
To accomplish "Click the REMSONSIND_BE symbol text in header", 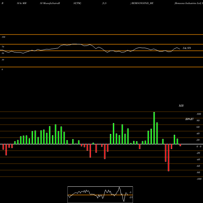I will [143, 3].
